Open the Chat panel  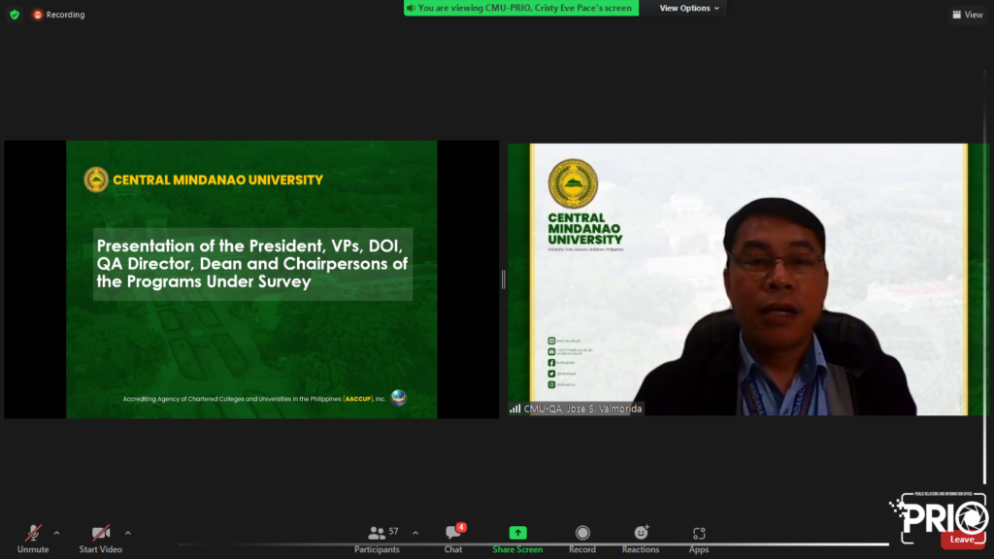[x=452, y=540]
